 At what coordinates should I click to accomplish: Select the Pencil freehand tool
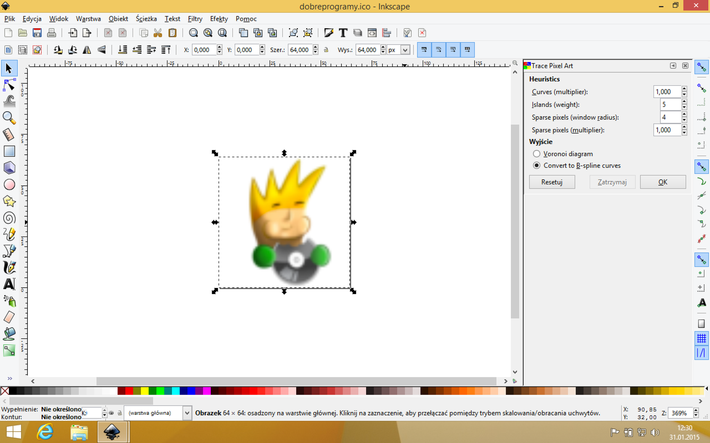pos(9,234)
